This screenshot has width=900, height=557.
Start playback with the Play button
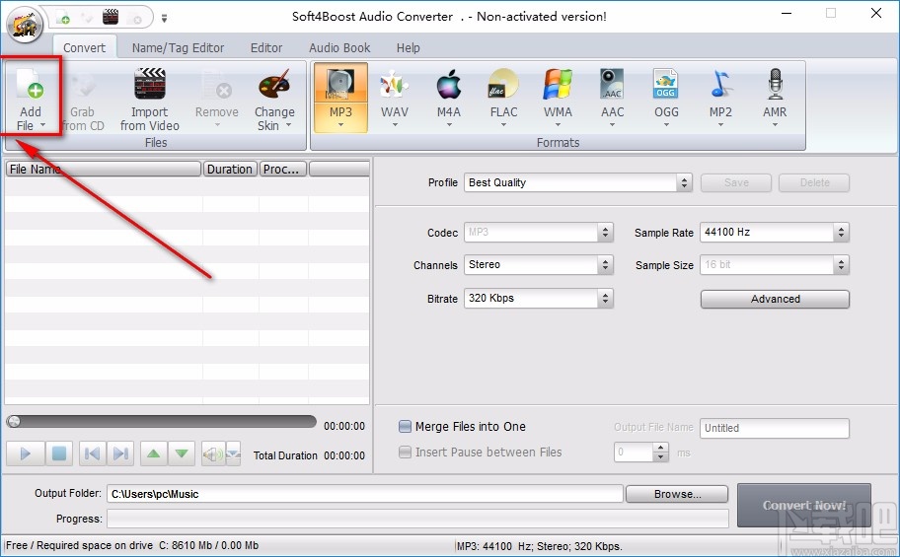(x=25, y=453)
